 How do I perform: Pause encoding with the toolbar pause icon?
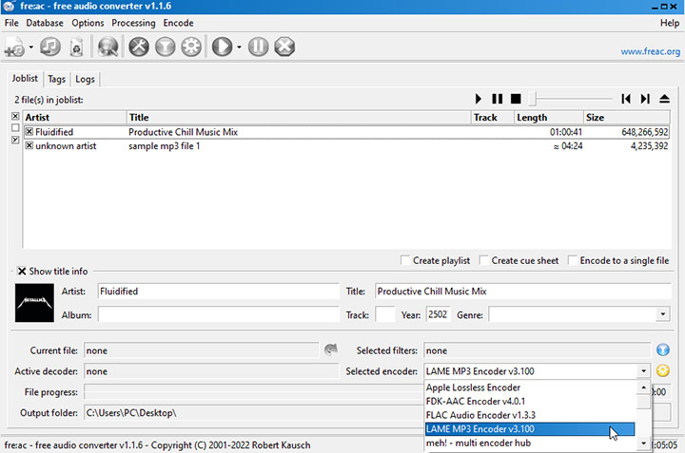(x=259, y=47)
